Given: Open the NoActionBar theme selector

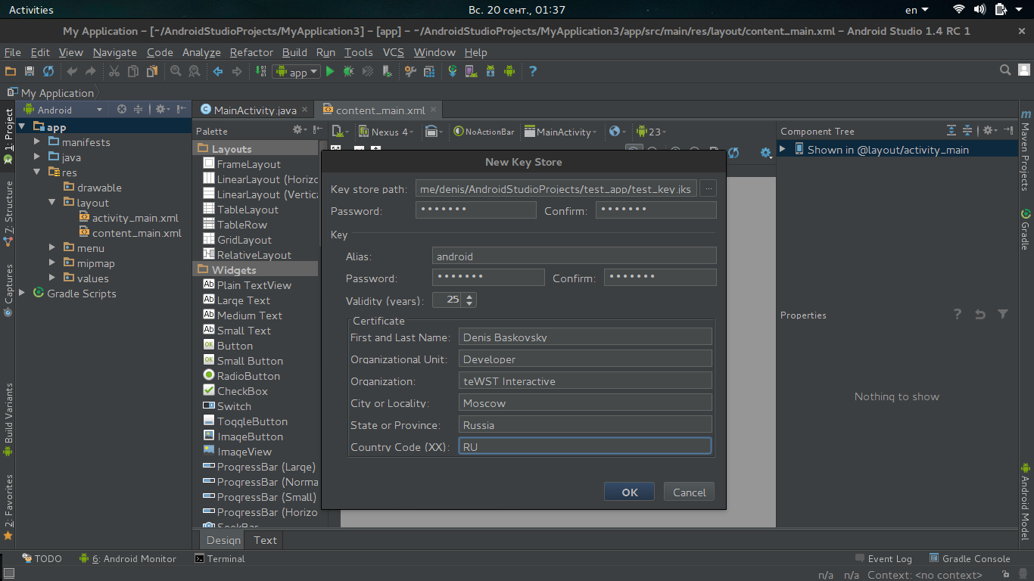Looking at the screenshot, I should pos(484,132).
